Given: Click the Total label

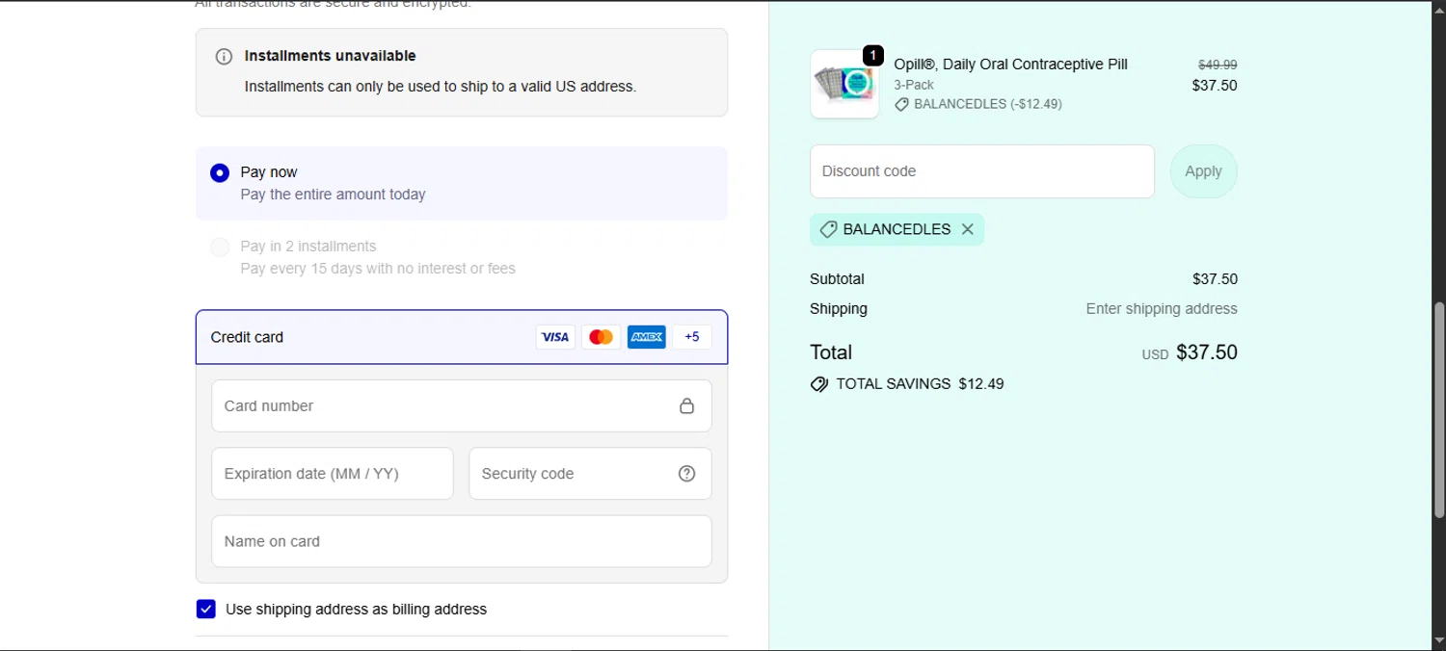Looking at the screenshot, I should point(831,352).
